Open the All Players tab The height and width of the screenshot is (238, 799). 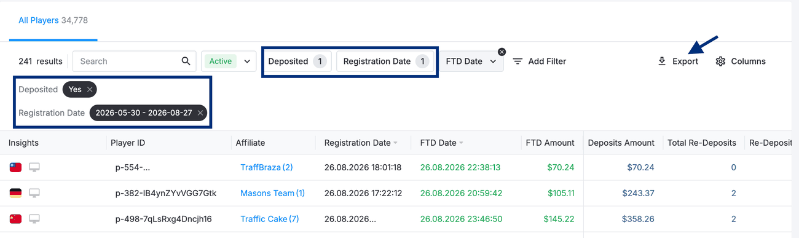pyautogui.click(x=53, y=20)
